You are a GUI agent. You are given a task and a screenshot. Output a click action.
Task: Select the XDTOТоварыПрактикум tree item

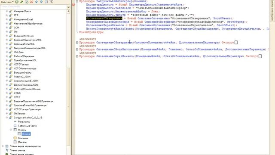[x=27, y=109]
